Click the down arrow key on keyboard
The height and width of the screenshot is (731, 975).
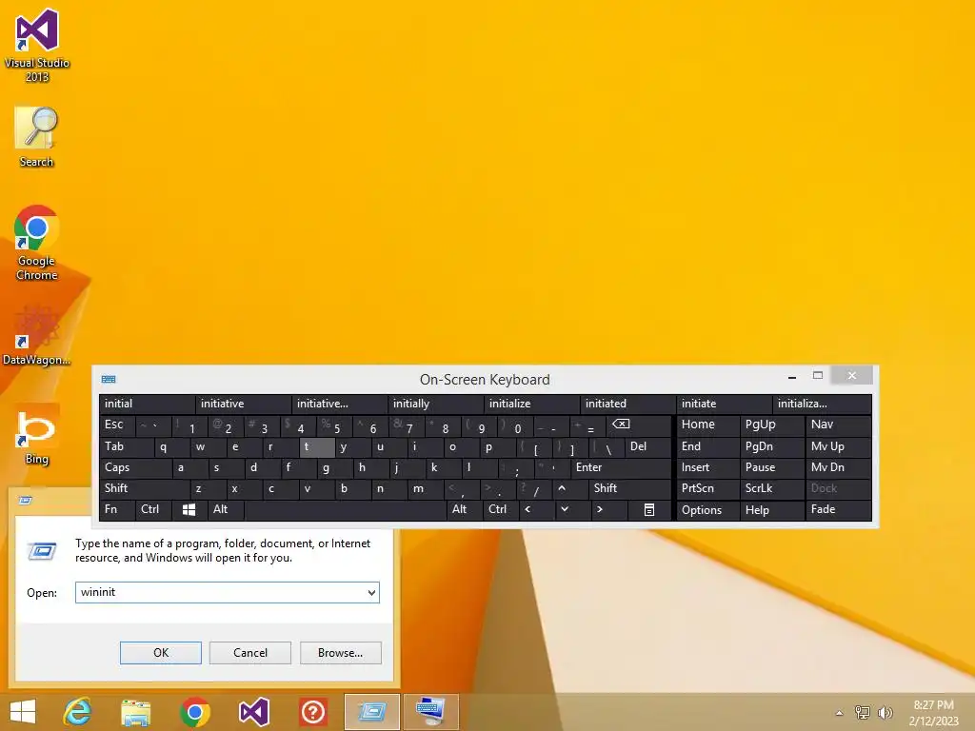[x=571, y=510]
